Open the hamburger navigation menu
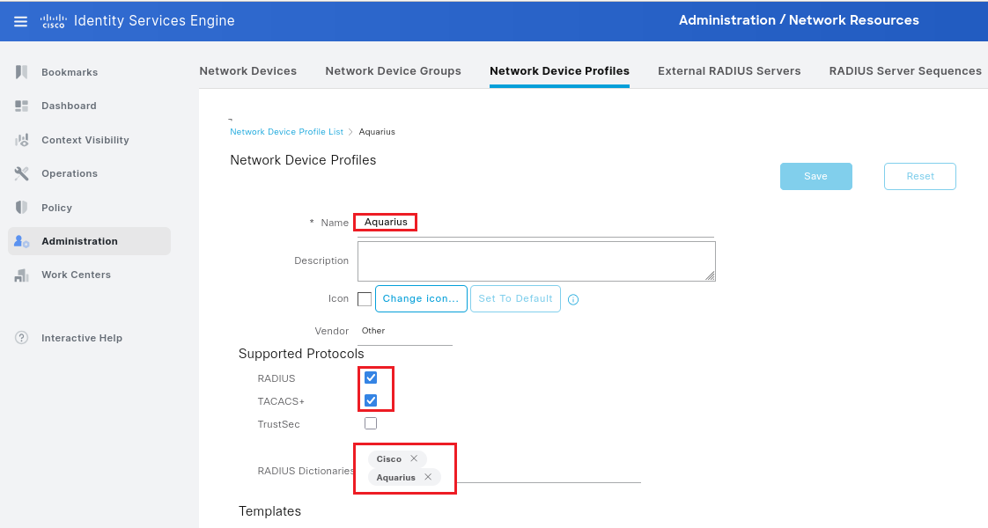 click(x=21, y=21)
